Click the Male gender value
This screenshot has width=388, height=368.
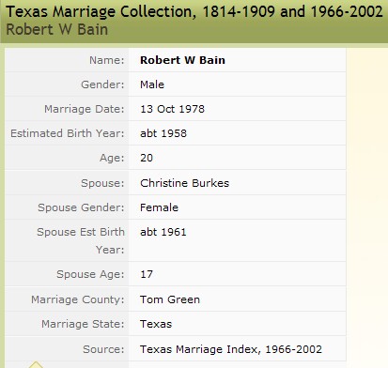tap(152, 84)
